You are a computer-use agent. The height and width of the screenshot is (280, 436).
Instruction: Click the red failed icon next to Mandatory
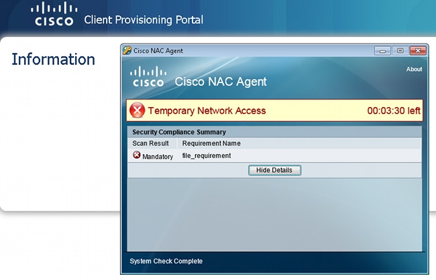coord(137,155)
